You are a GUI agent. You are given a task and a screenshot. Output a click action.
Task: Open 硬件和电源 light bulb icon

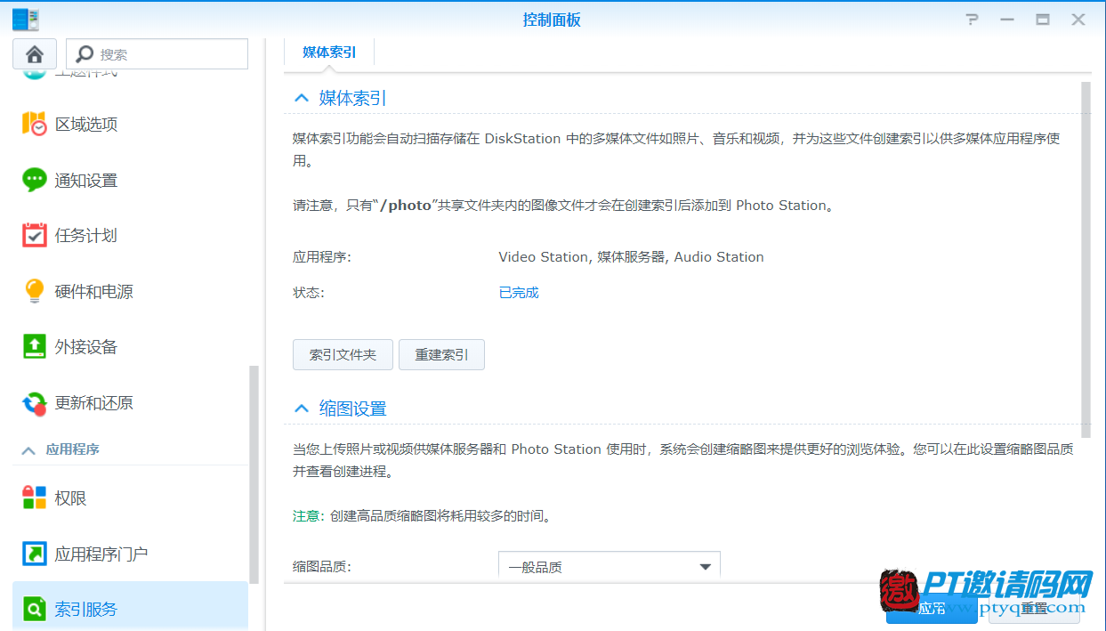pyautogui.click(x=34, y=291)
